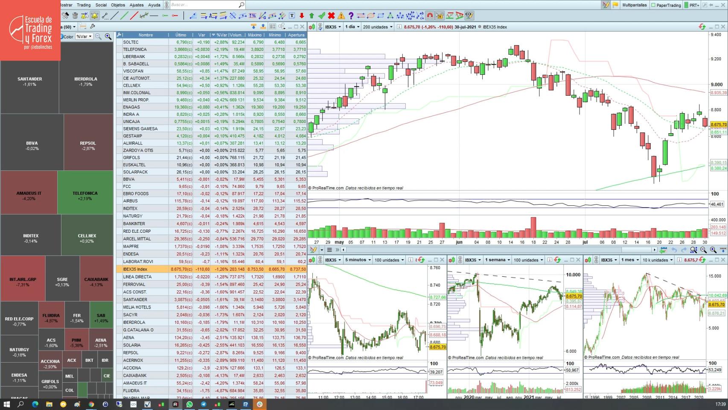Viewport: 728px width, 410px height.
Task: Open the %Var color mode dropdown
Action: pyautogui.click(x=84, y=37)
